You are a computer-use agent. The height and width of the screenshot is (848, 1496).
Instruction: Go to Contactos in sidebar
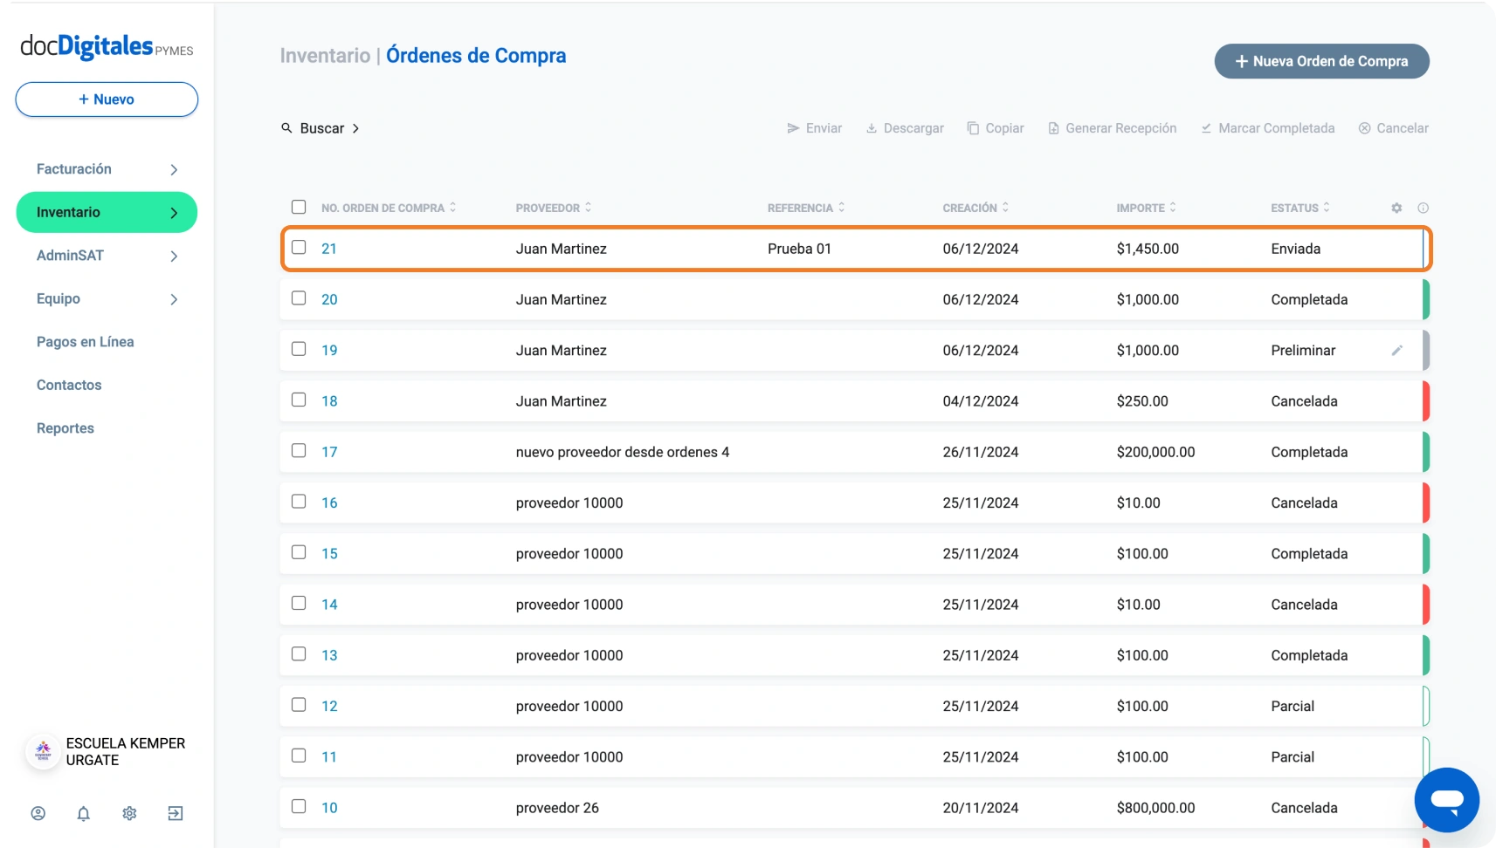click(x=69, y=385)
